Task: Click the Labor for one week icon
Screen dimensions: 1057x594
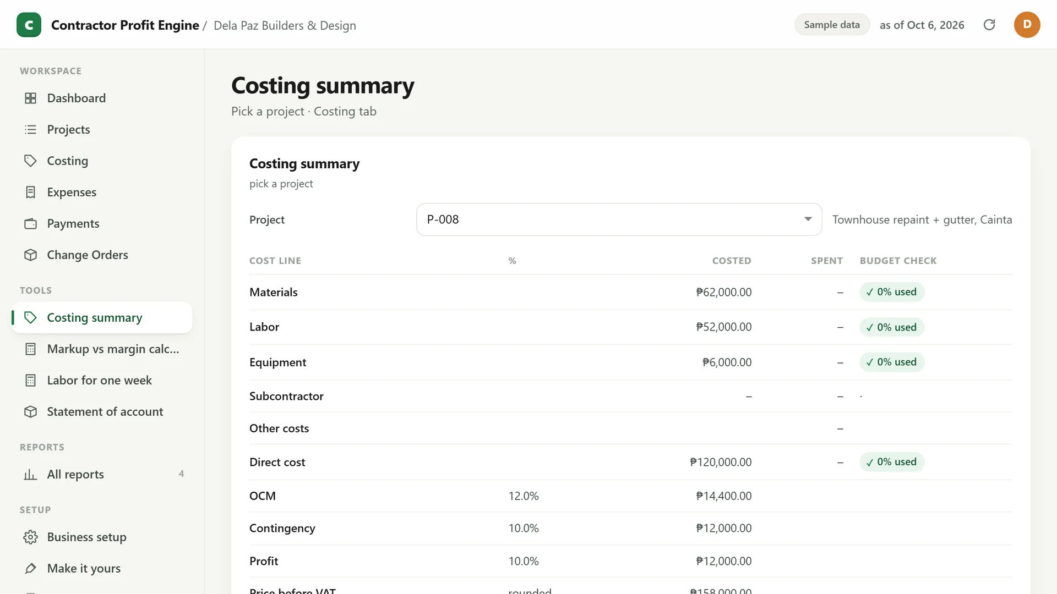Action: (31, 380)
